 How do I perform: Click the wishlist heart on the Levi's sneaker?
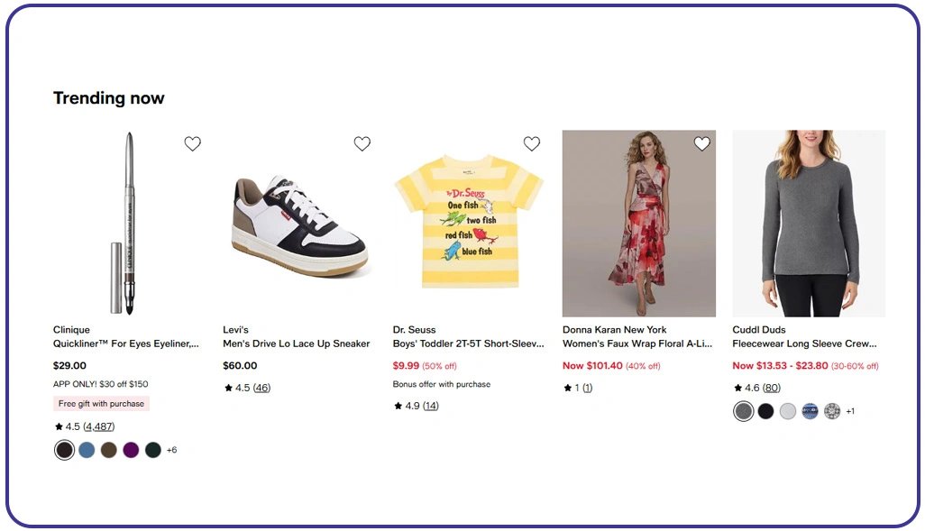362,143
